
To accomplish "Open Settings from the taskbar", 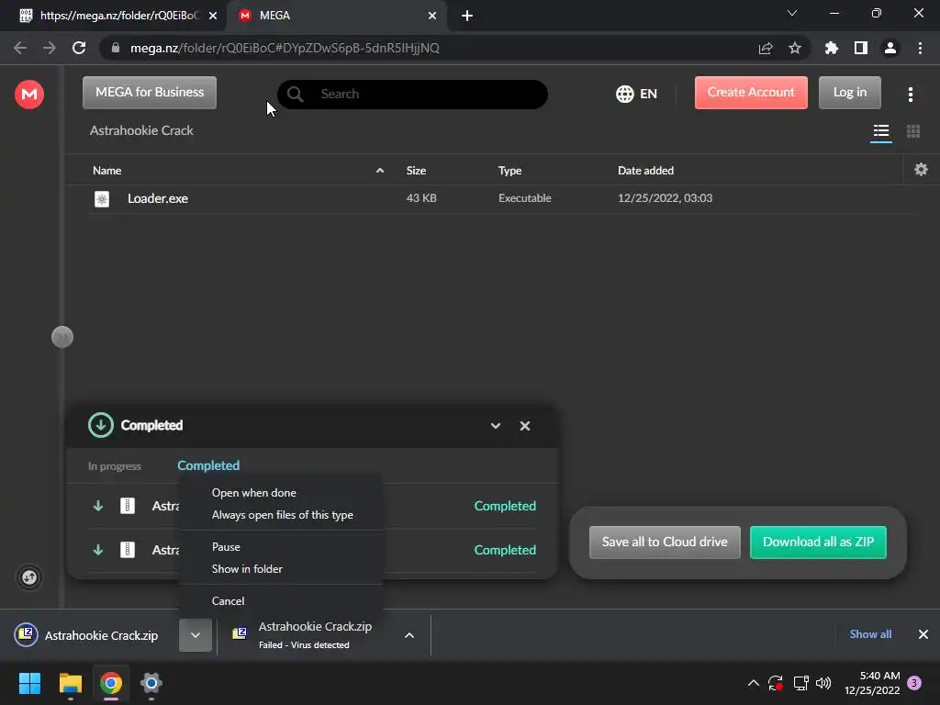I will [x=151, y=683].
